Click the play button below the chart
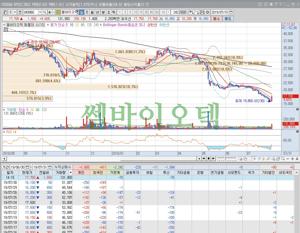This screenshot has width=300, height=233. point(199,159)
